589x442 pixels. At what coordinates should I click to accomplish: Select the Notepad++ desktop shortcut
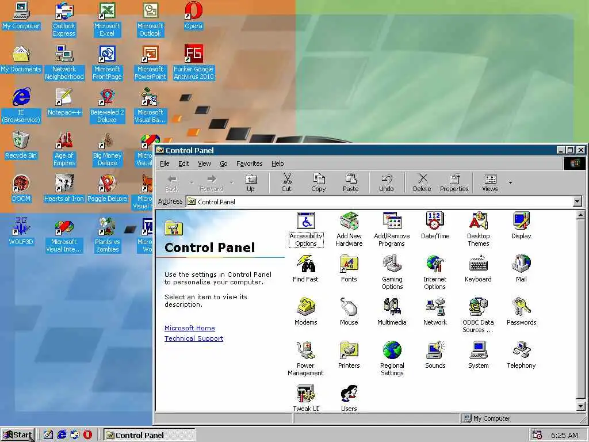tap(64, 102)
